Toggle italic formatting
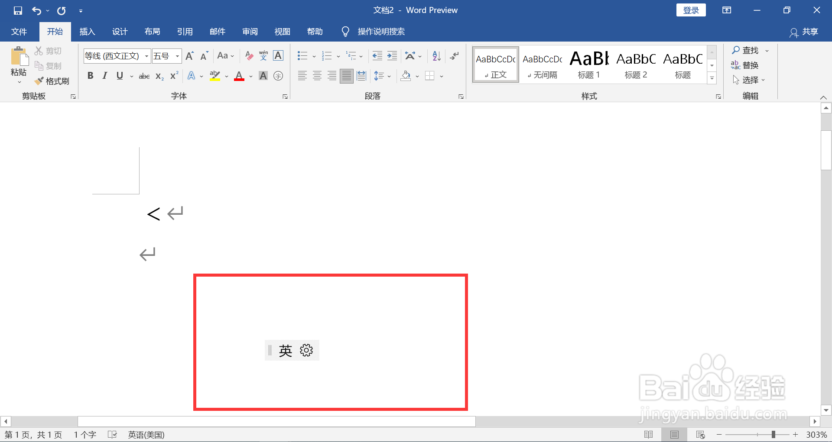Viewport: 832px width, 442px height. click(104, 76)
